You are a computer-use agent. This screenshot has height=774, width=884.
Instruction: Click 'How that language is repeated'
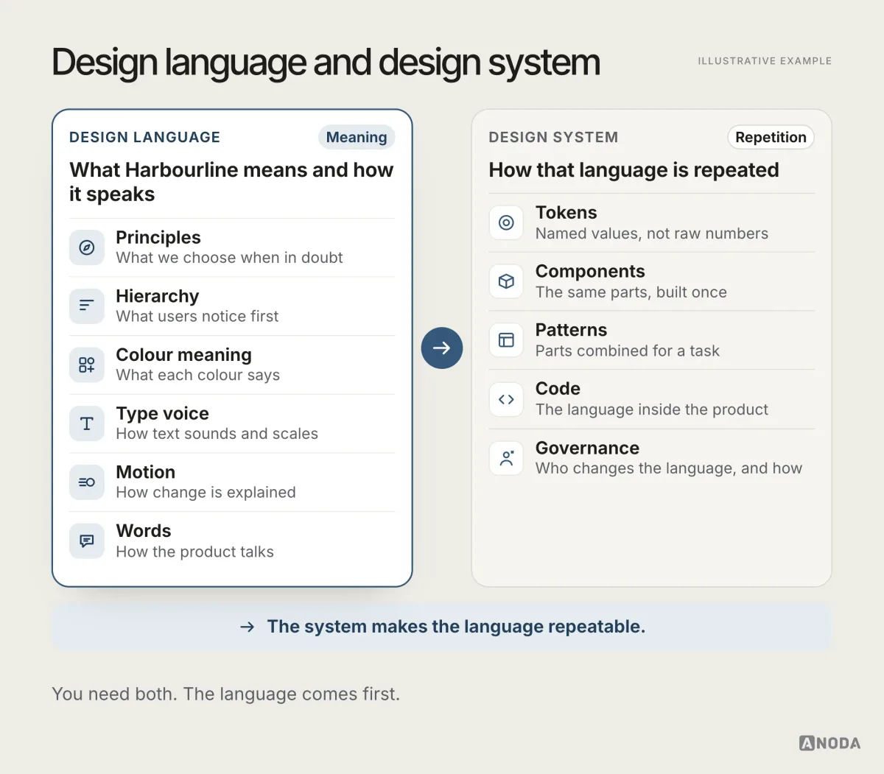634,170
